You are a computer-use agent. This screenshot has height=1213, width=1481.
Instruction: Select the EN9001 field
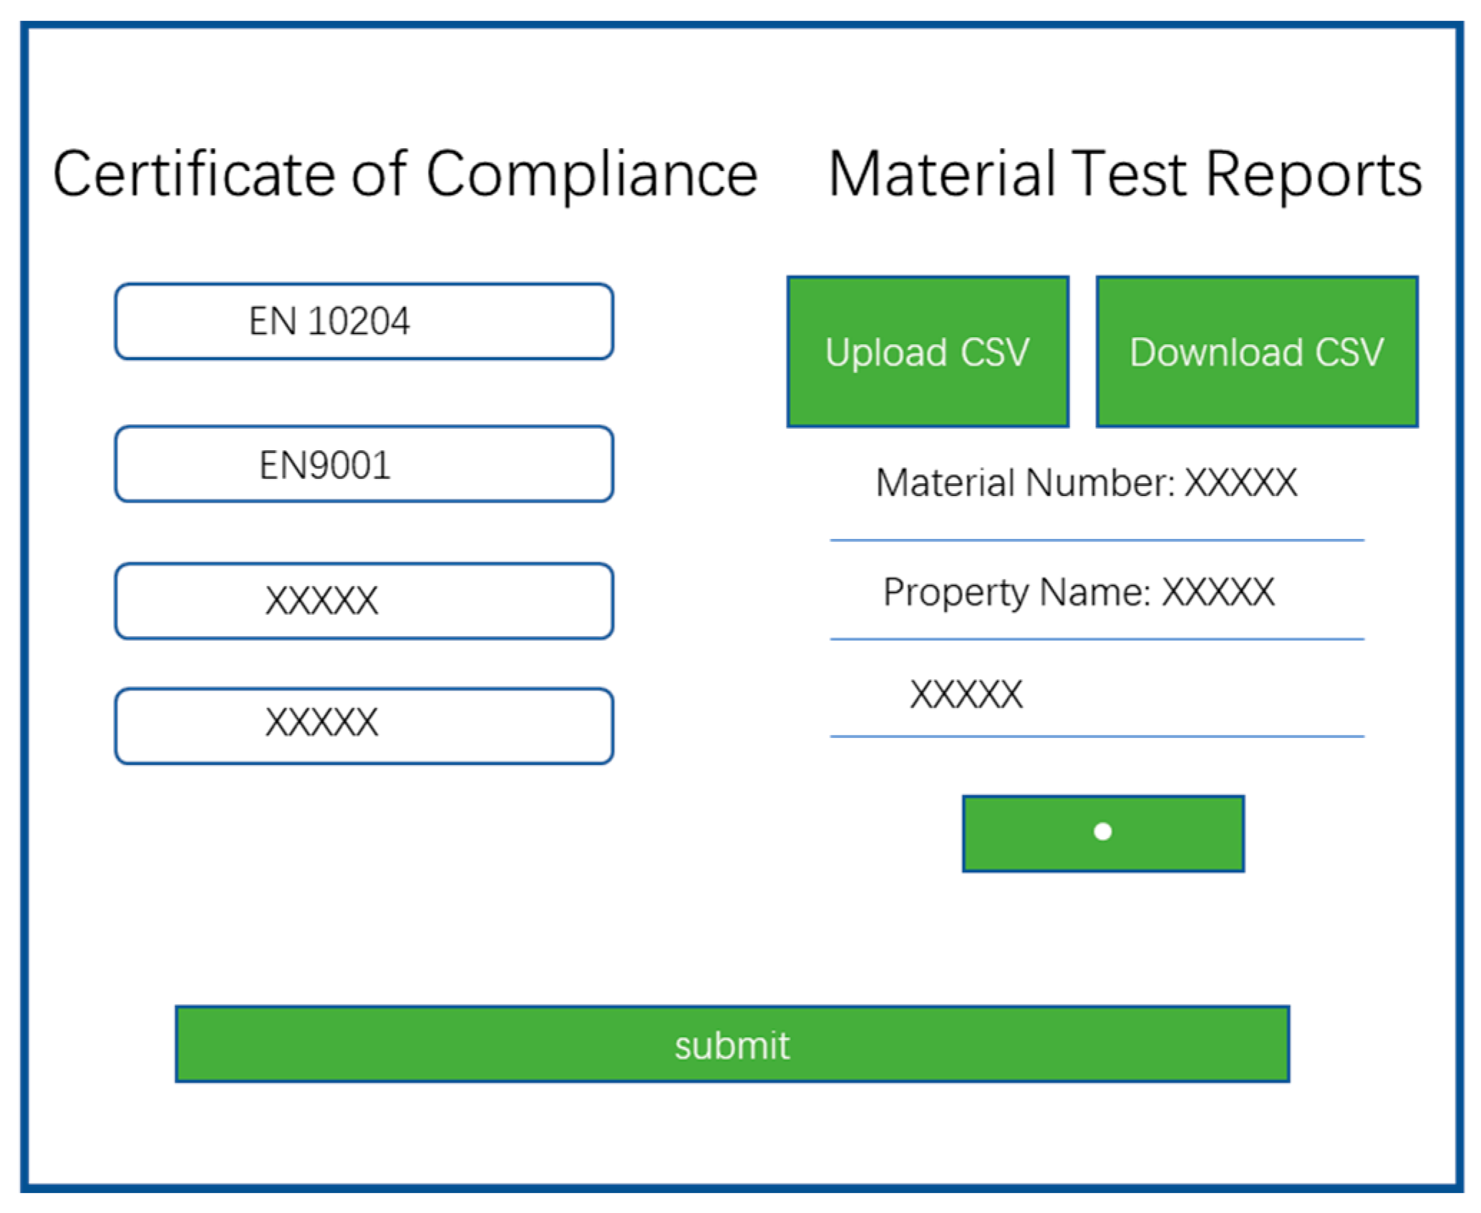click(364, 464)
